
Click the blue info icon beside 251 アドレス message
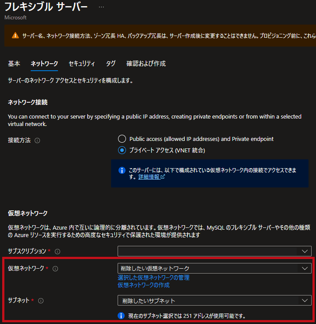point(121,316)
